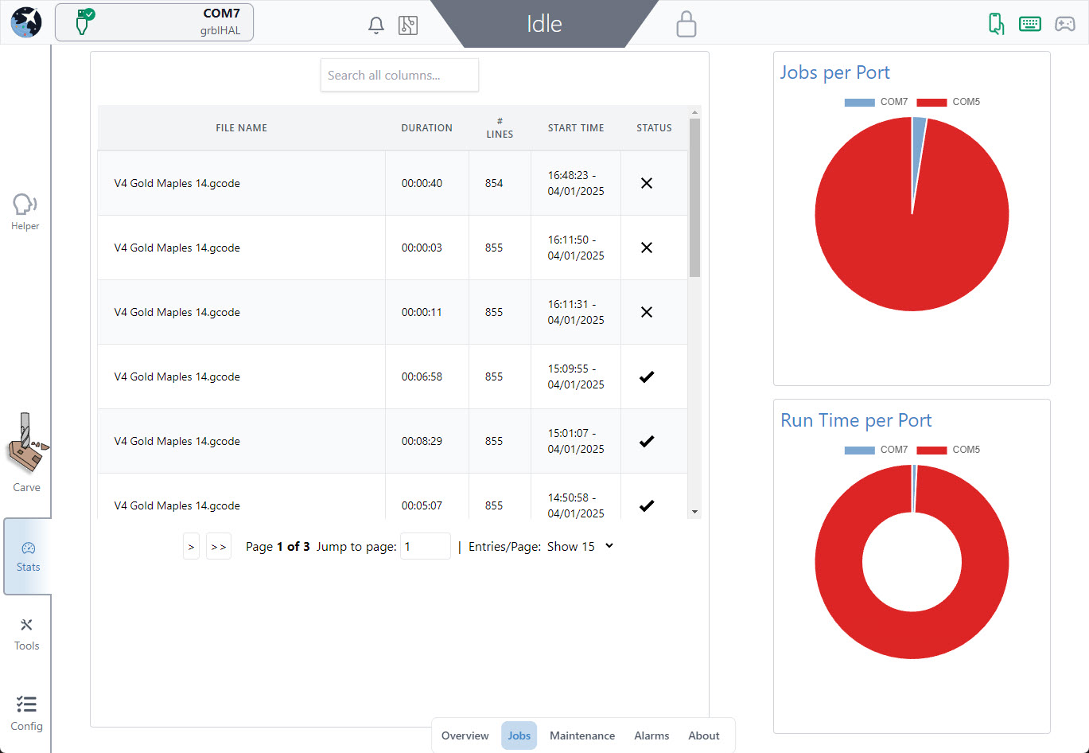Click the gamepad controller icon
Screen dimensions: 1089x753
point(1064,24)
